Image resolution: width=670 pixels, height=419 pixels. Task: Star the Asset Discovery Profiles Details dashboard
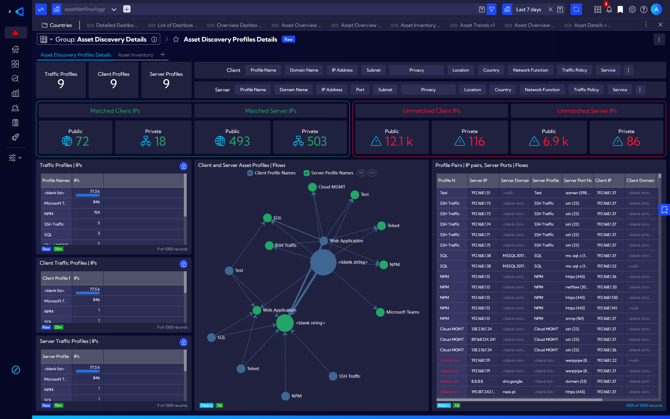[176, 39]
